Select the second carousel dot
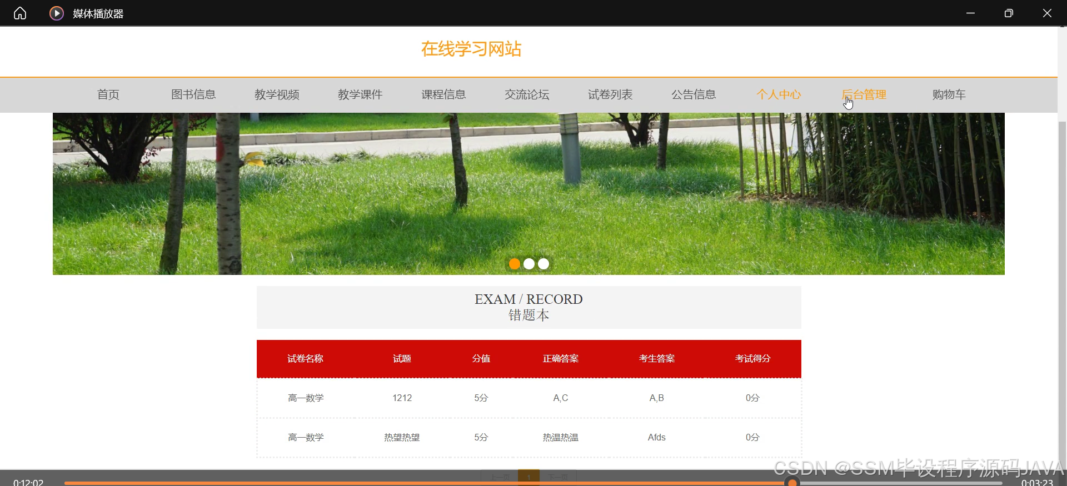Screen dimensions: 1067x486 529,264
